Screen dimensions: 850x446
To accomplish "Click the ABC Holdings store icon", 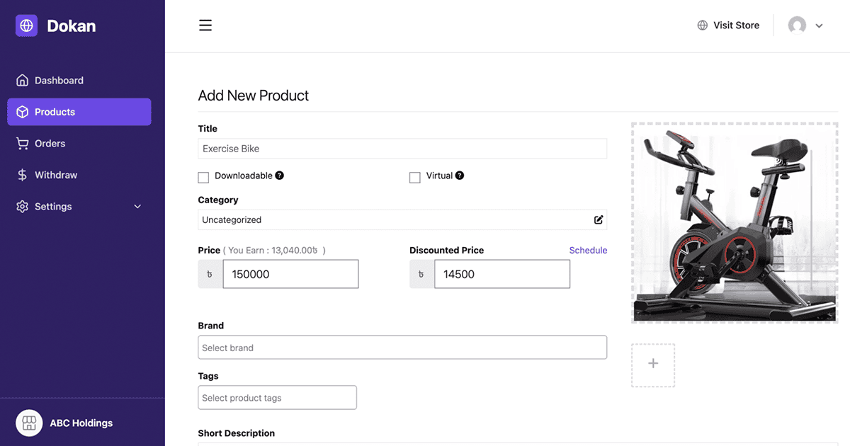I will point(28,423).
